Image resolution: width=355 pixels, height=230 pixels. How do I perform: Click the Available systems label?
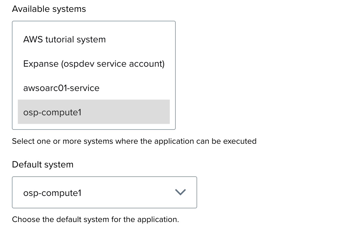coord(49,9)
